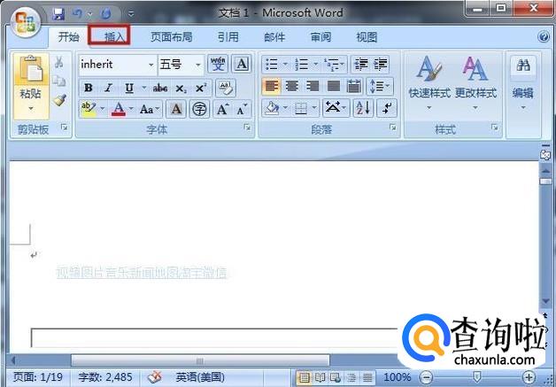Click the Save icon in quick access toolbar
Viewport: 556px width, 387px height.
point(58,14)
